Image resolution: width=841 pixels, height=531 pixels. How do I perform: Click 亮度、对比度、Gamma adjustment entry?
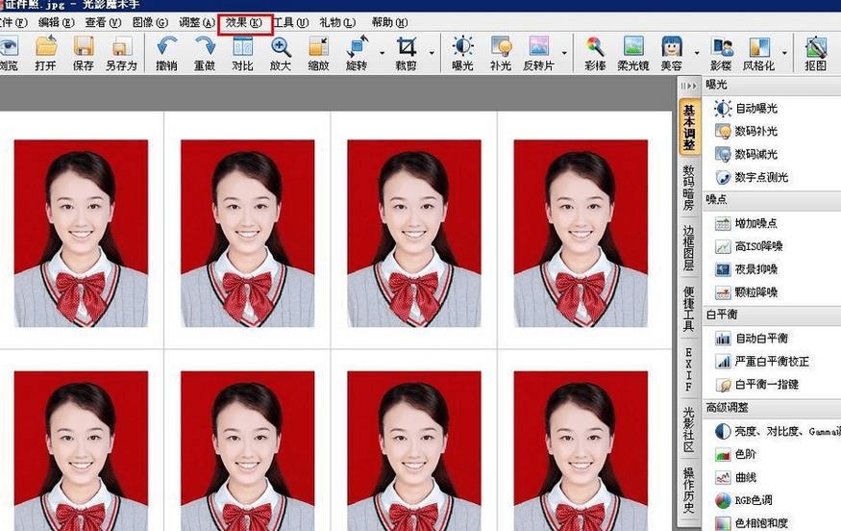[x=778, y=431]
